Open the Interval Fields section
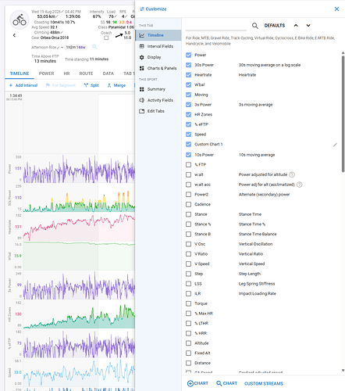 coord(158,46)
